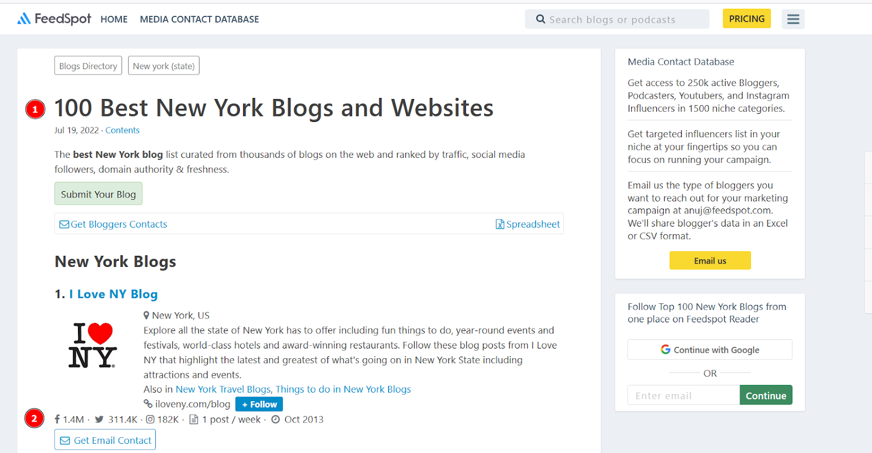The width and height of the screenshot is (872, 453).
Task: Open the hamburger menu
Action: (793, 20)
